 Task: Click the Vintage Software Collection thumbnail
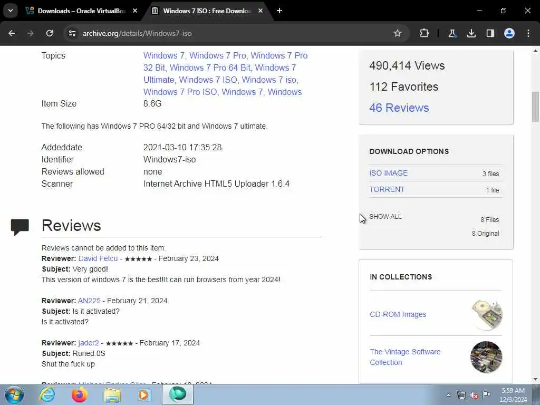pos(486,357)
